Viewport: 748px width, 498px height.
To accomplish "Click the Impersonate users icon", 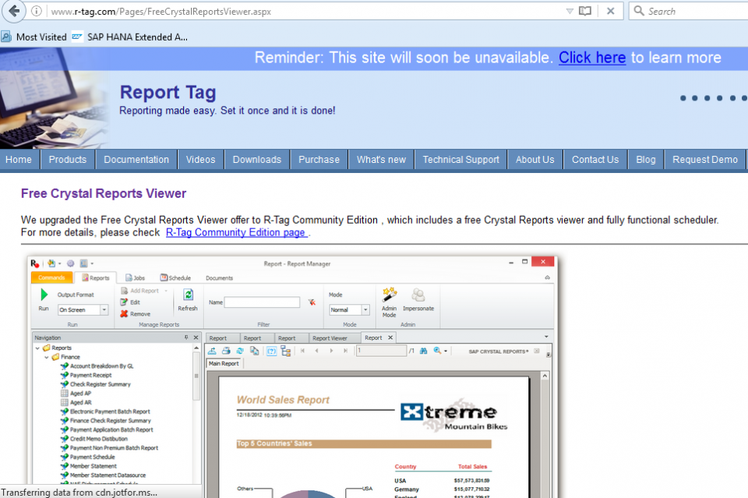I will 418,295.
